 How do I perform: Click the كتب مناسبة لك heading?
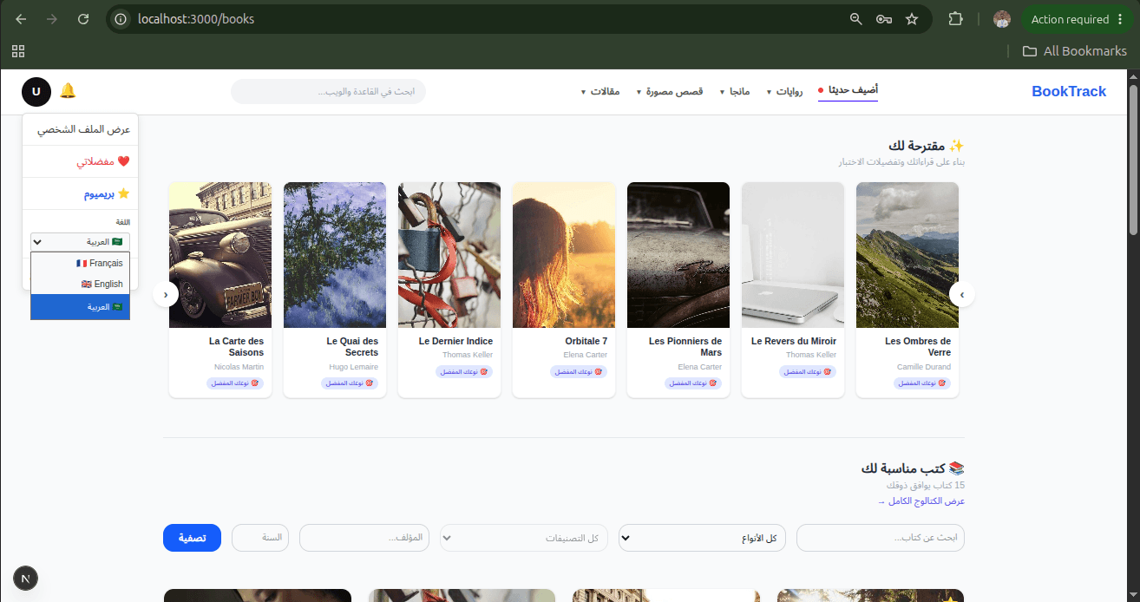(913, 468)
